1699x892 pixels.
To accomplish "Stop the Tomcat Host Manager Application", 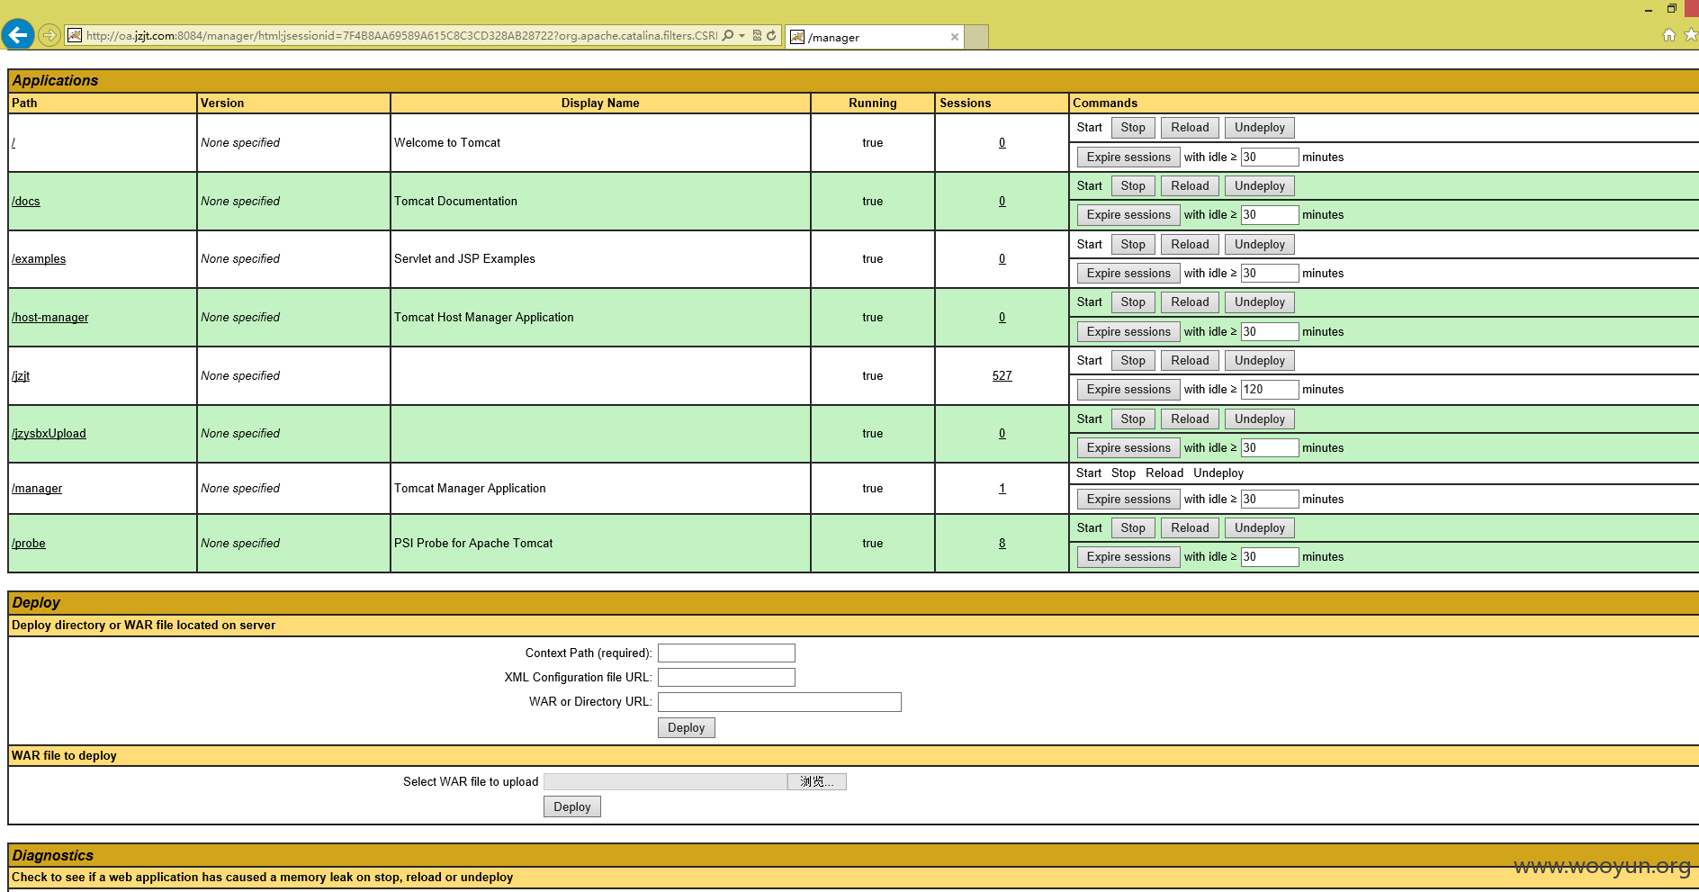I will [1133, 302].
